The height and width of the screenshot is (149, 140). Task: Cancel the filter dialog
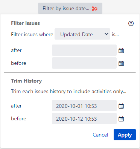click(100, 135)
